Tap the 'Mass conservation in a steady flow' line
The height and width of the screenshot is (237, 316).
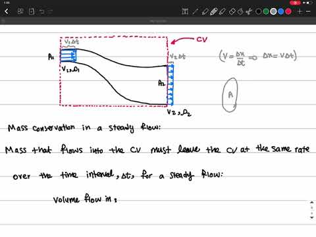point(84,128)
